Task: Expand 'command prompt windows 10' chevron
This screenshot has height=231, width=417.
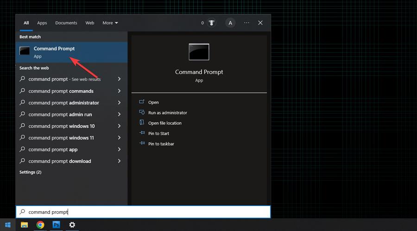Action: tap(119, 126)
